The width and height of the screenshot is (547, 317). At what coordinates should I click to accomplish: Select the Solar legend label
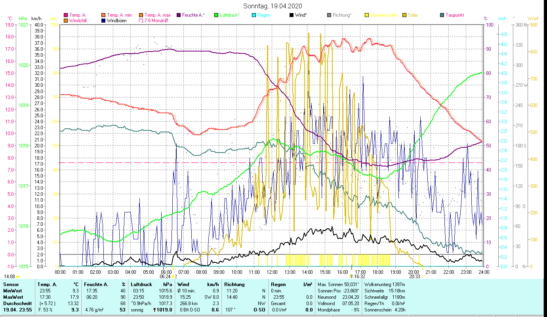(413, 15)
